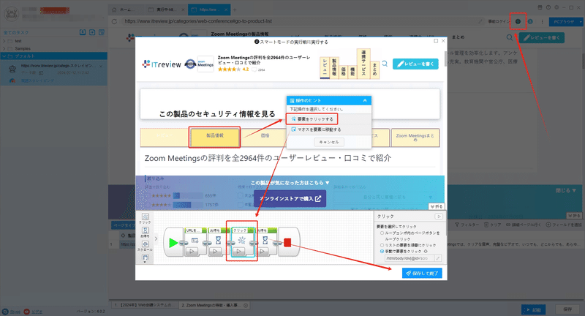Click the user avatar icon

click(x=11, y=15)
